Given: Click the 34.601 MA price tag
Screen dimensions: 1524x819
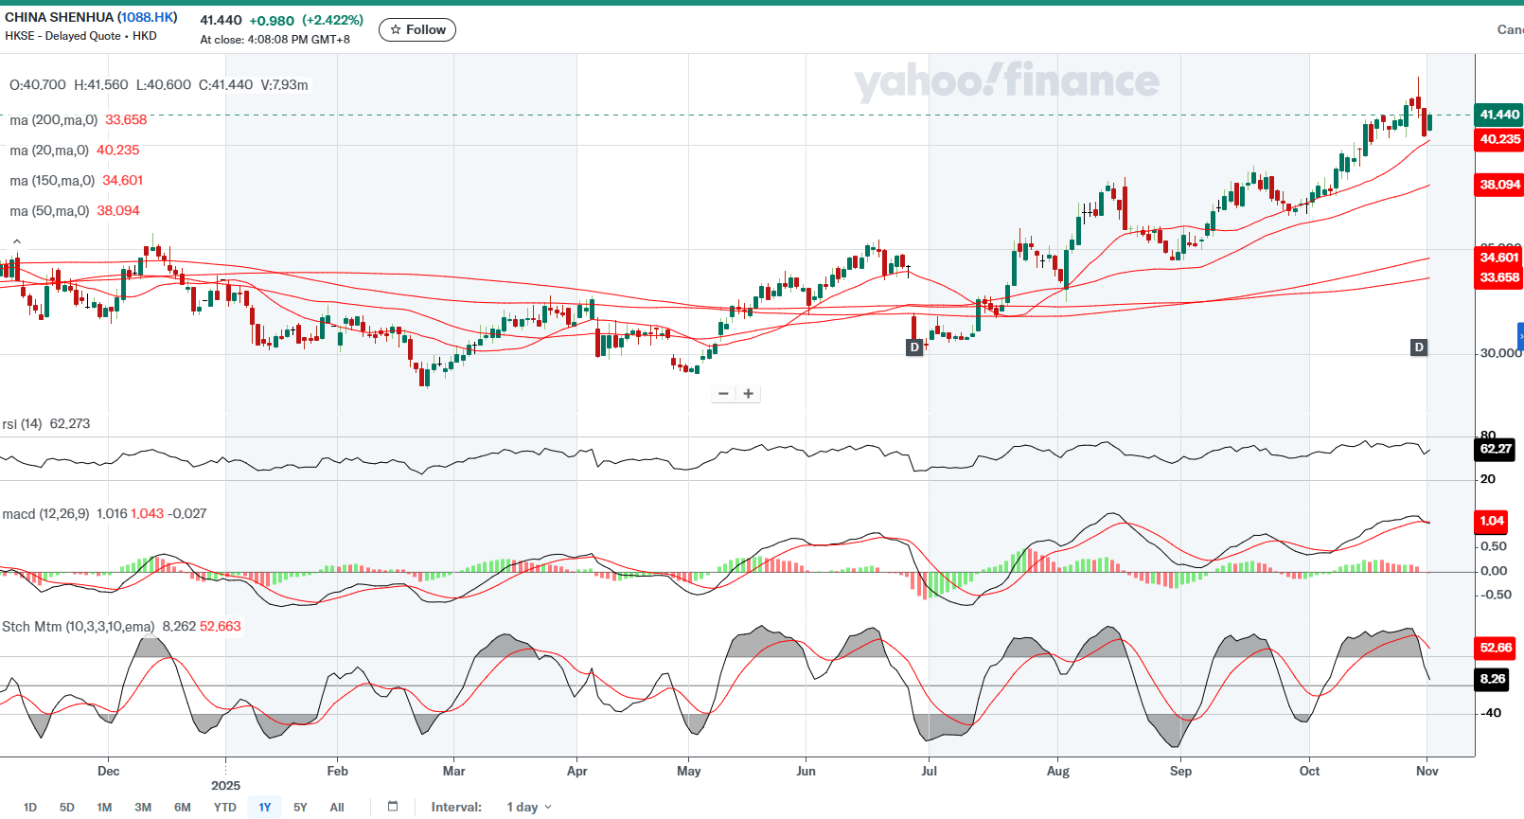Looking at the screenshot, I should [1499, 258].
